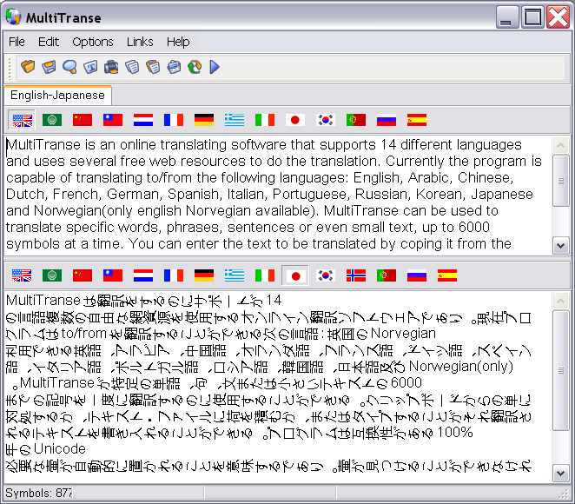Open the File menu
This screenshot has width=575, height=504.
17,42
